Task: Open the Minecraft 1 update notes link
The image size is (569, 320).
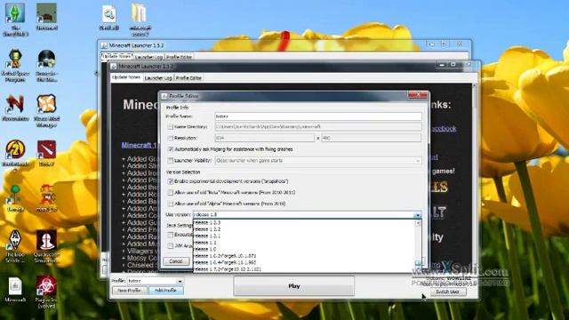Action: click(x=139, y=145)
